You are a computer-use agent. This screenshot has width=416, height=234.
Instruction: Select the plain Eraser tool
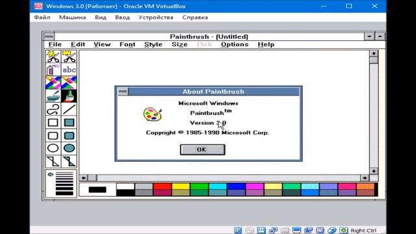pyautogui.click(x=69, y=83)
